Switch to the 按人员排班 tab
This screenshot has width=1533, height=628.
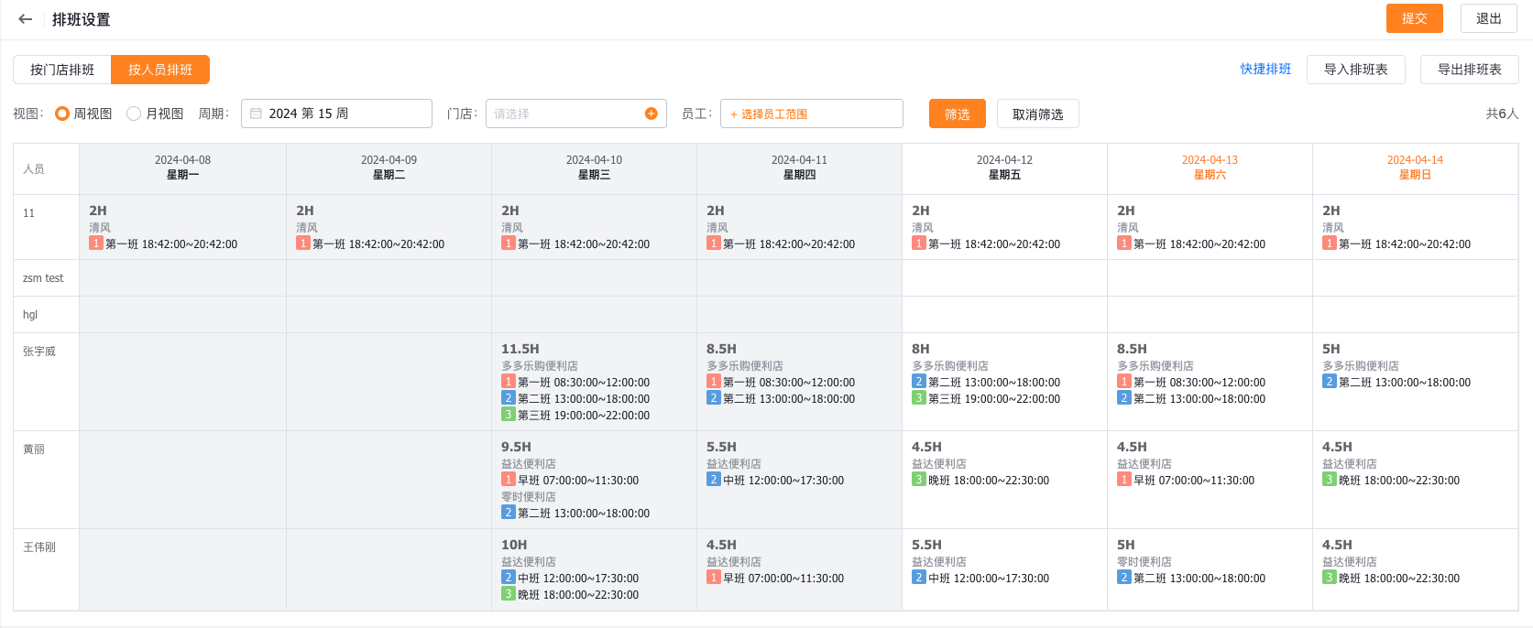pyautogui.click(x=160, y=70)
